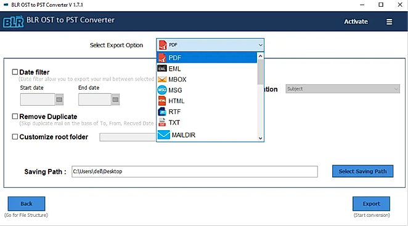Click the BLR logo in header
The image size is (408, 226).
14,21
